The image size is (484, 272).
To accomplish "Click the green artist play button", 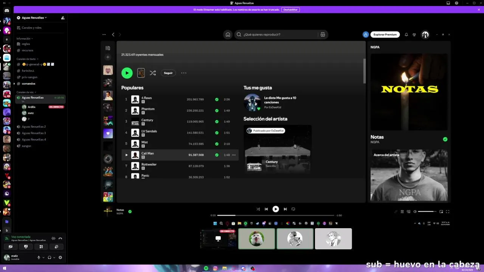I will (x=127, y=73).
